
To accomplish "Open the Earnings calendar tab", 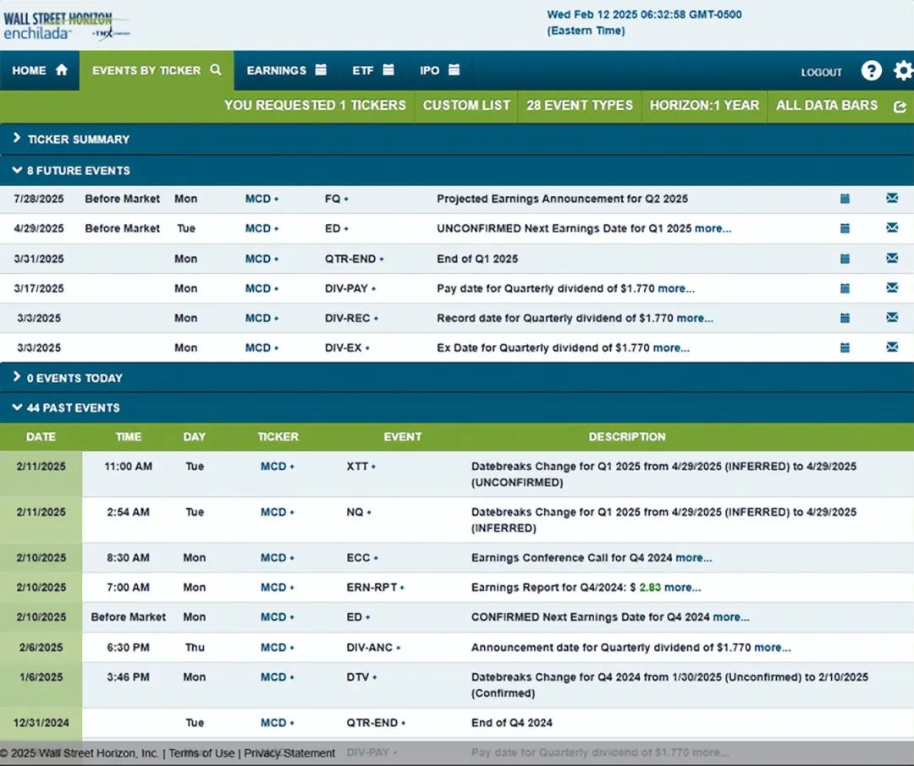I will point(286,70).
